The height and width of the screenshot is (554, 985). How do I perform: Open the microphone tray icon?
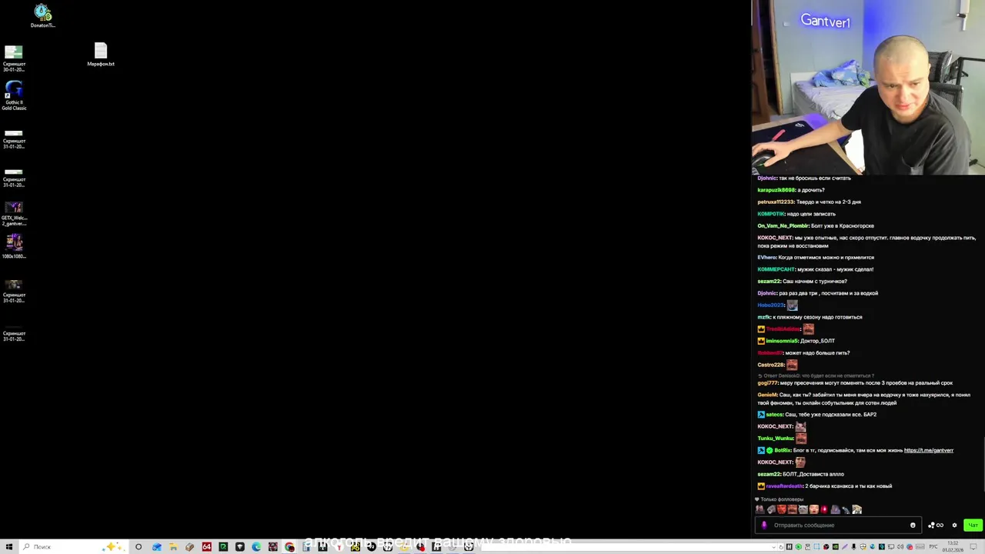click(853, 546)
